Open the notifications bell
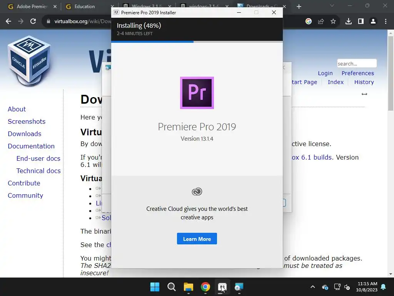Image resolution: width=394 pixels, height=296 pixels. pos(384,287)
